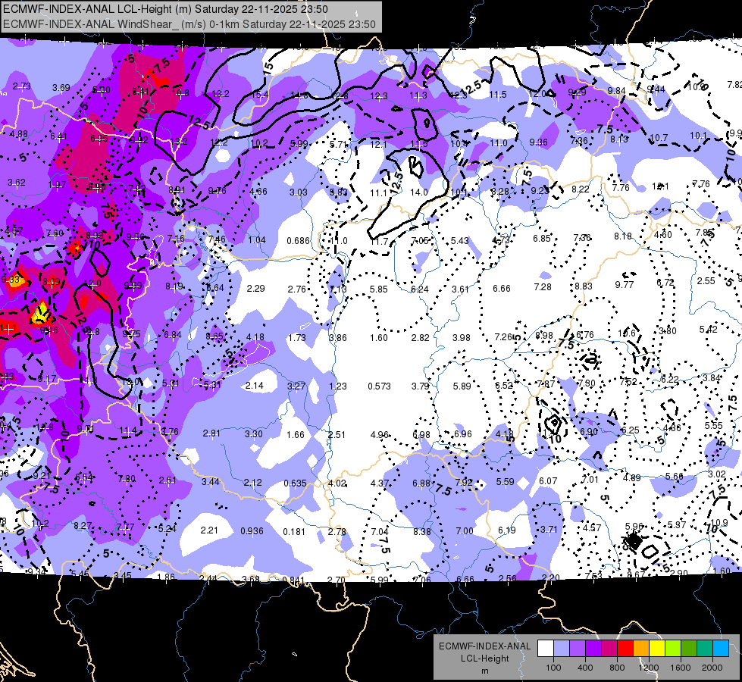Click the wind shear value 0.635

[x=296, y=483]
